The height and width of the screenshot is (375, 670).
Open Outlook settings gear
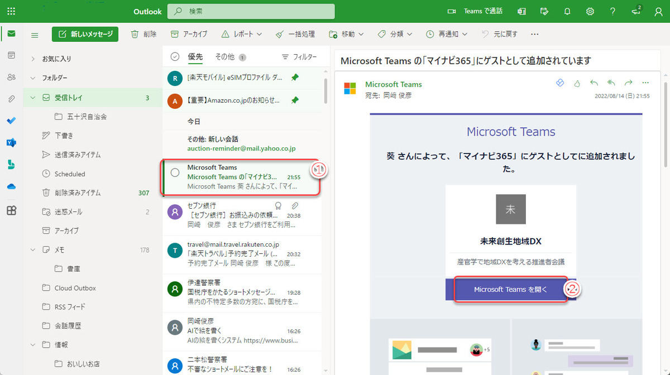(x=590, y=11)
